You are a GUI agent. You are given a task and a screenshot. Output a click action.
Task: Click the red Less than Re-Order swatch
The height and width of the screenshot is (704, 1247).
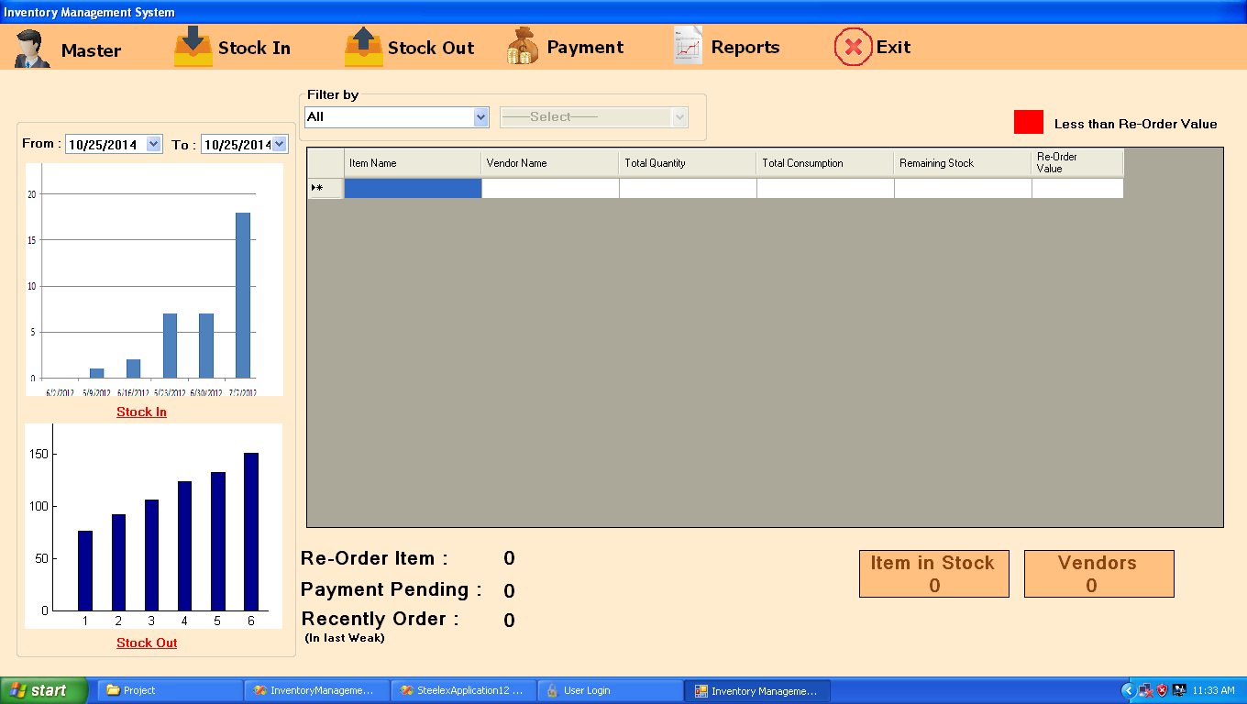[x=1029, y=123]
